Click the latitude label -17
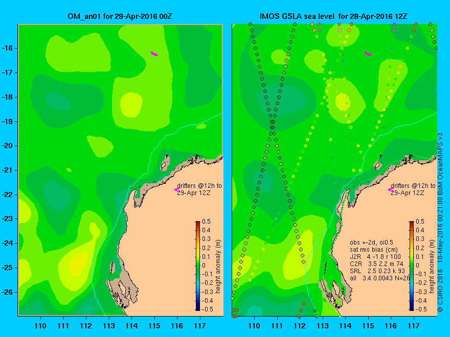The width and height of the screenshot is (450, 337). [8, 73]
